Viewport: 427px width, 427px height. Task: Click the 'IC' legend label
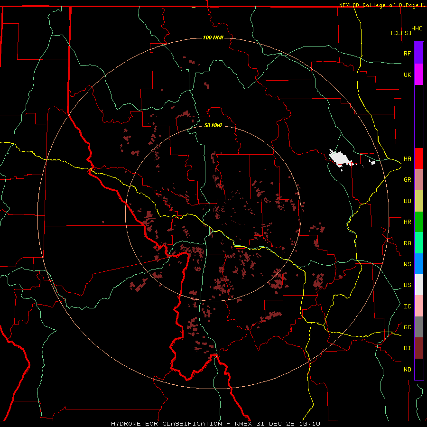tap(407, 306)
